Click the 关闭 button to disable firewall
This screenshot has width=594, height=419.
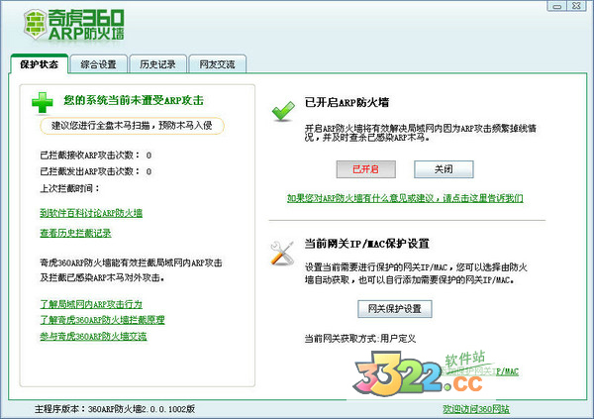444,169
